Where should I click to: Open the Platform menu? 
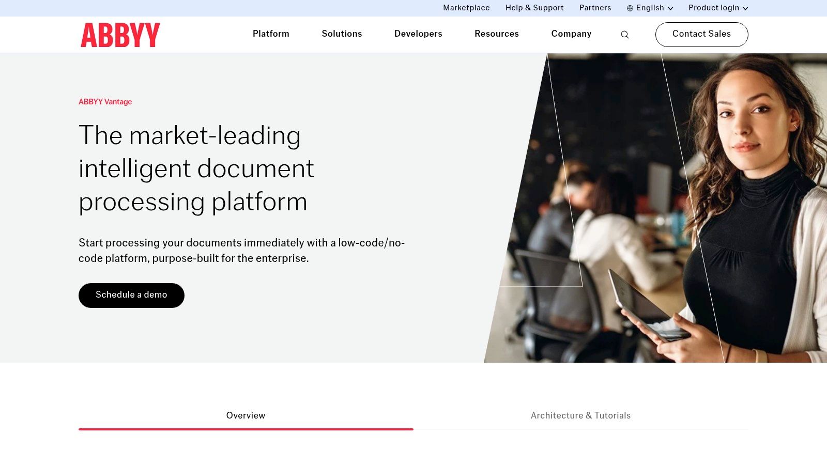(x=271, y=34)
